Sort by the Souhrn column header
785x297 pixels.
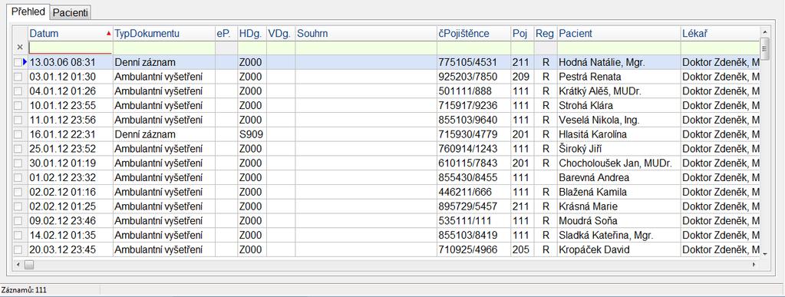[x=365, y=34]
